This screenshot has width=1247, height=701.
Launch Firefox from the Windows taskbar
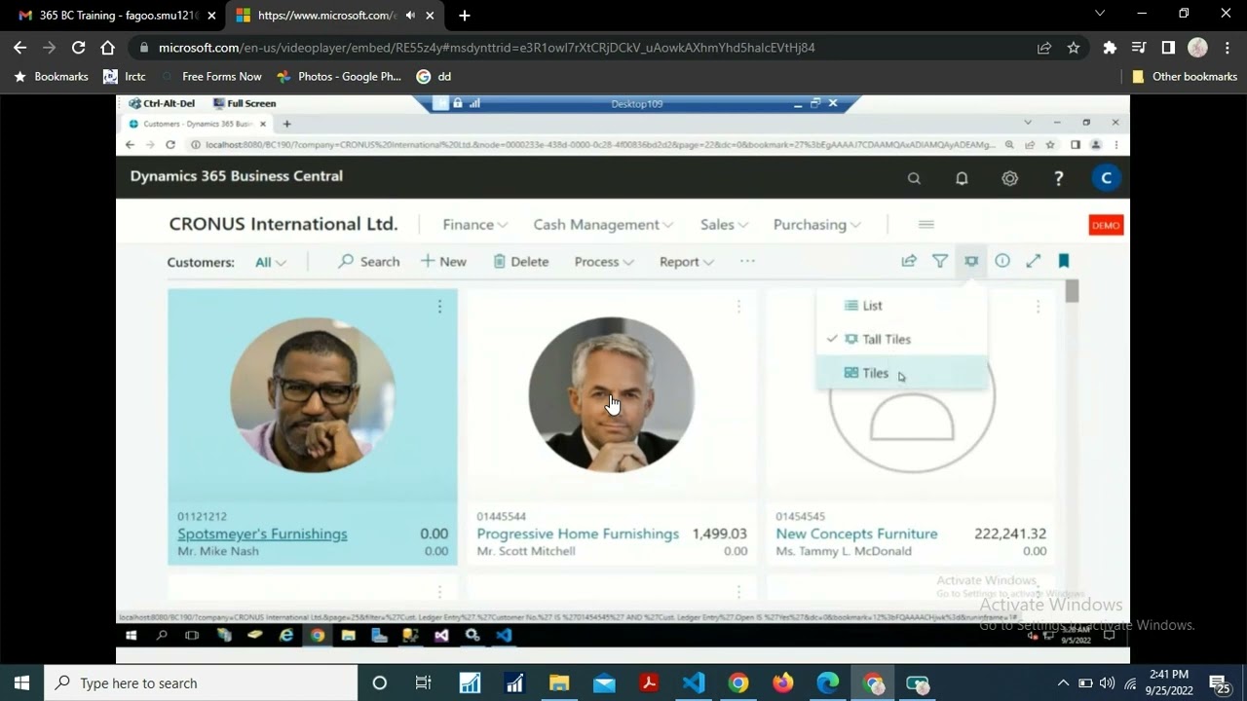783,683
